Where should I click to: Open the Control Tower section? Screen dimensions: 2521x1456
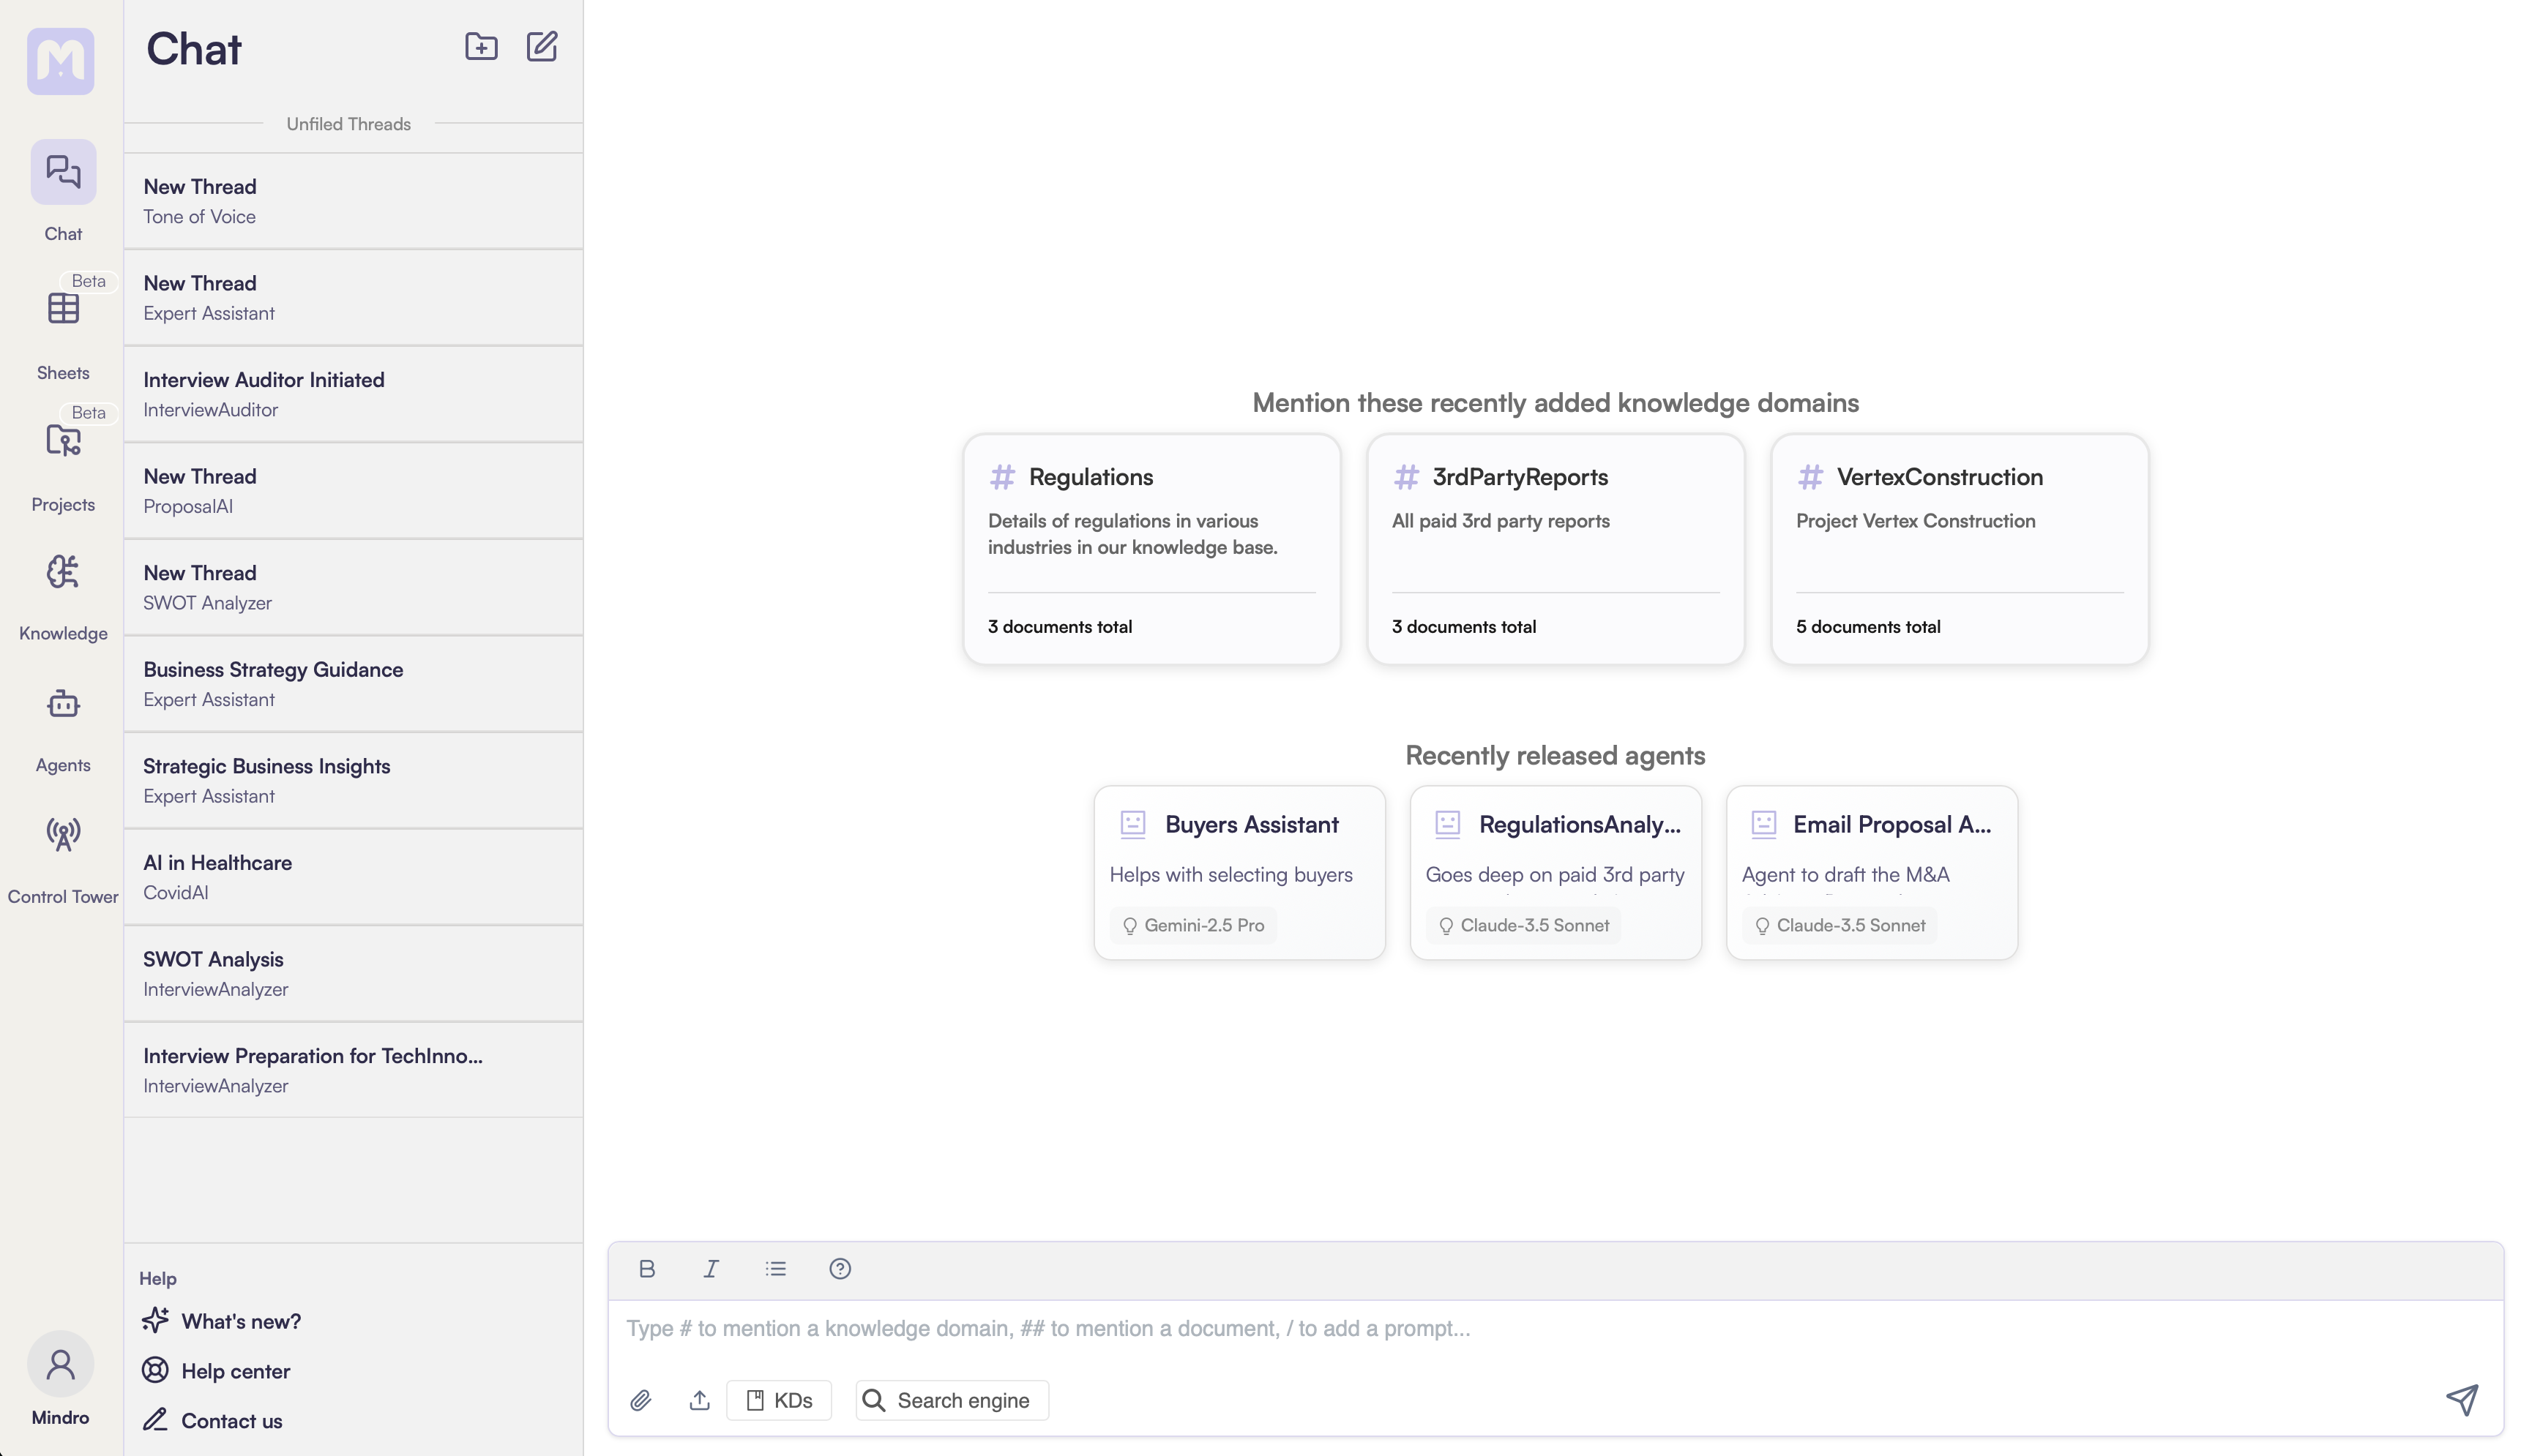tap(63, 835)
